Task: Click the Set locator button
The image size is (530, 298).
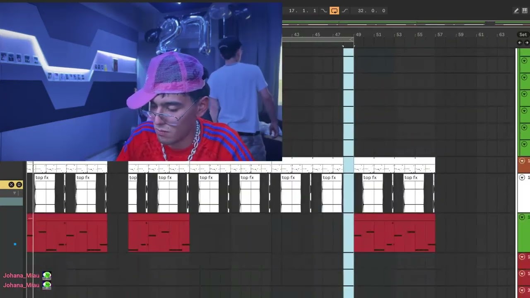Action: click(x=523, y=35)
